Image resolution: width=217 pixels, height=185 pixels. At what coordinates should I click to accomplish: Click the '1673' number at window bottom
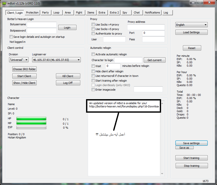(x=205, y=181)
